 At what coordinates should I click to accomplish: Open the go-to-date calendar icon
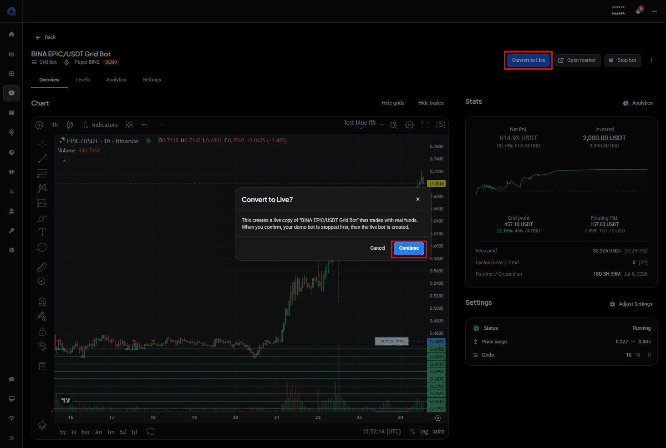(x=151, y=432)
